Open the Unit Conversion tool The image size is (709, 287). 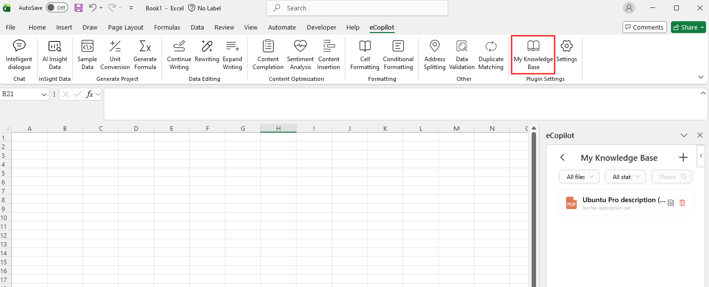pos(115,54)
